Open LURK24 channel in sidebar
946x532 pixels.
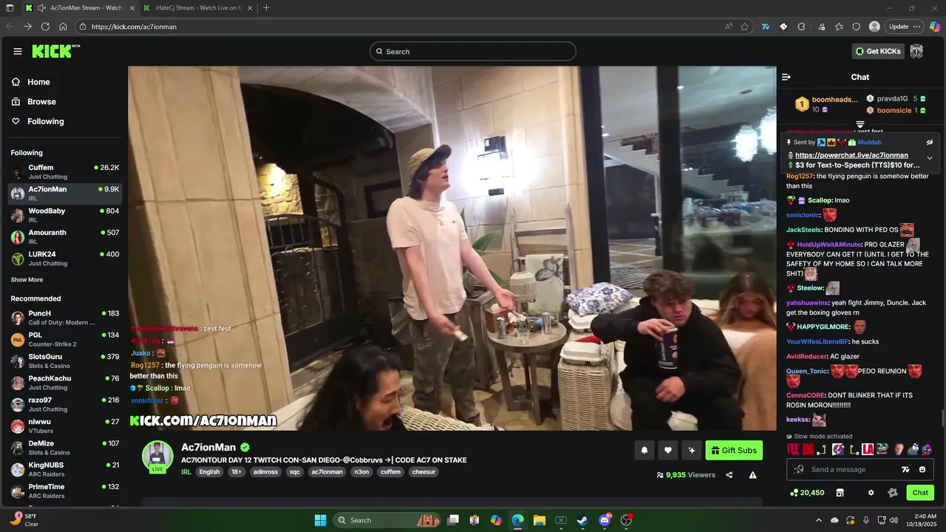click(x=65, y=259)
